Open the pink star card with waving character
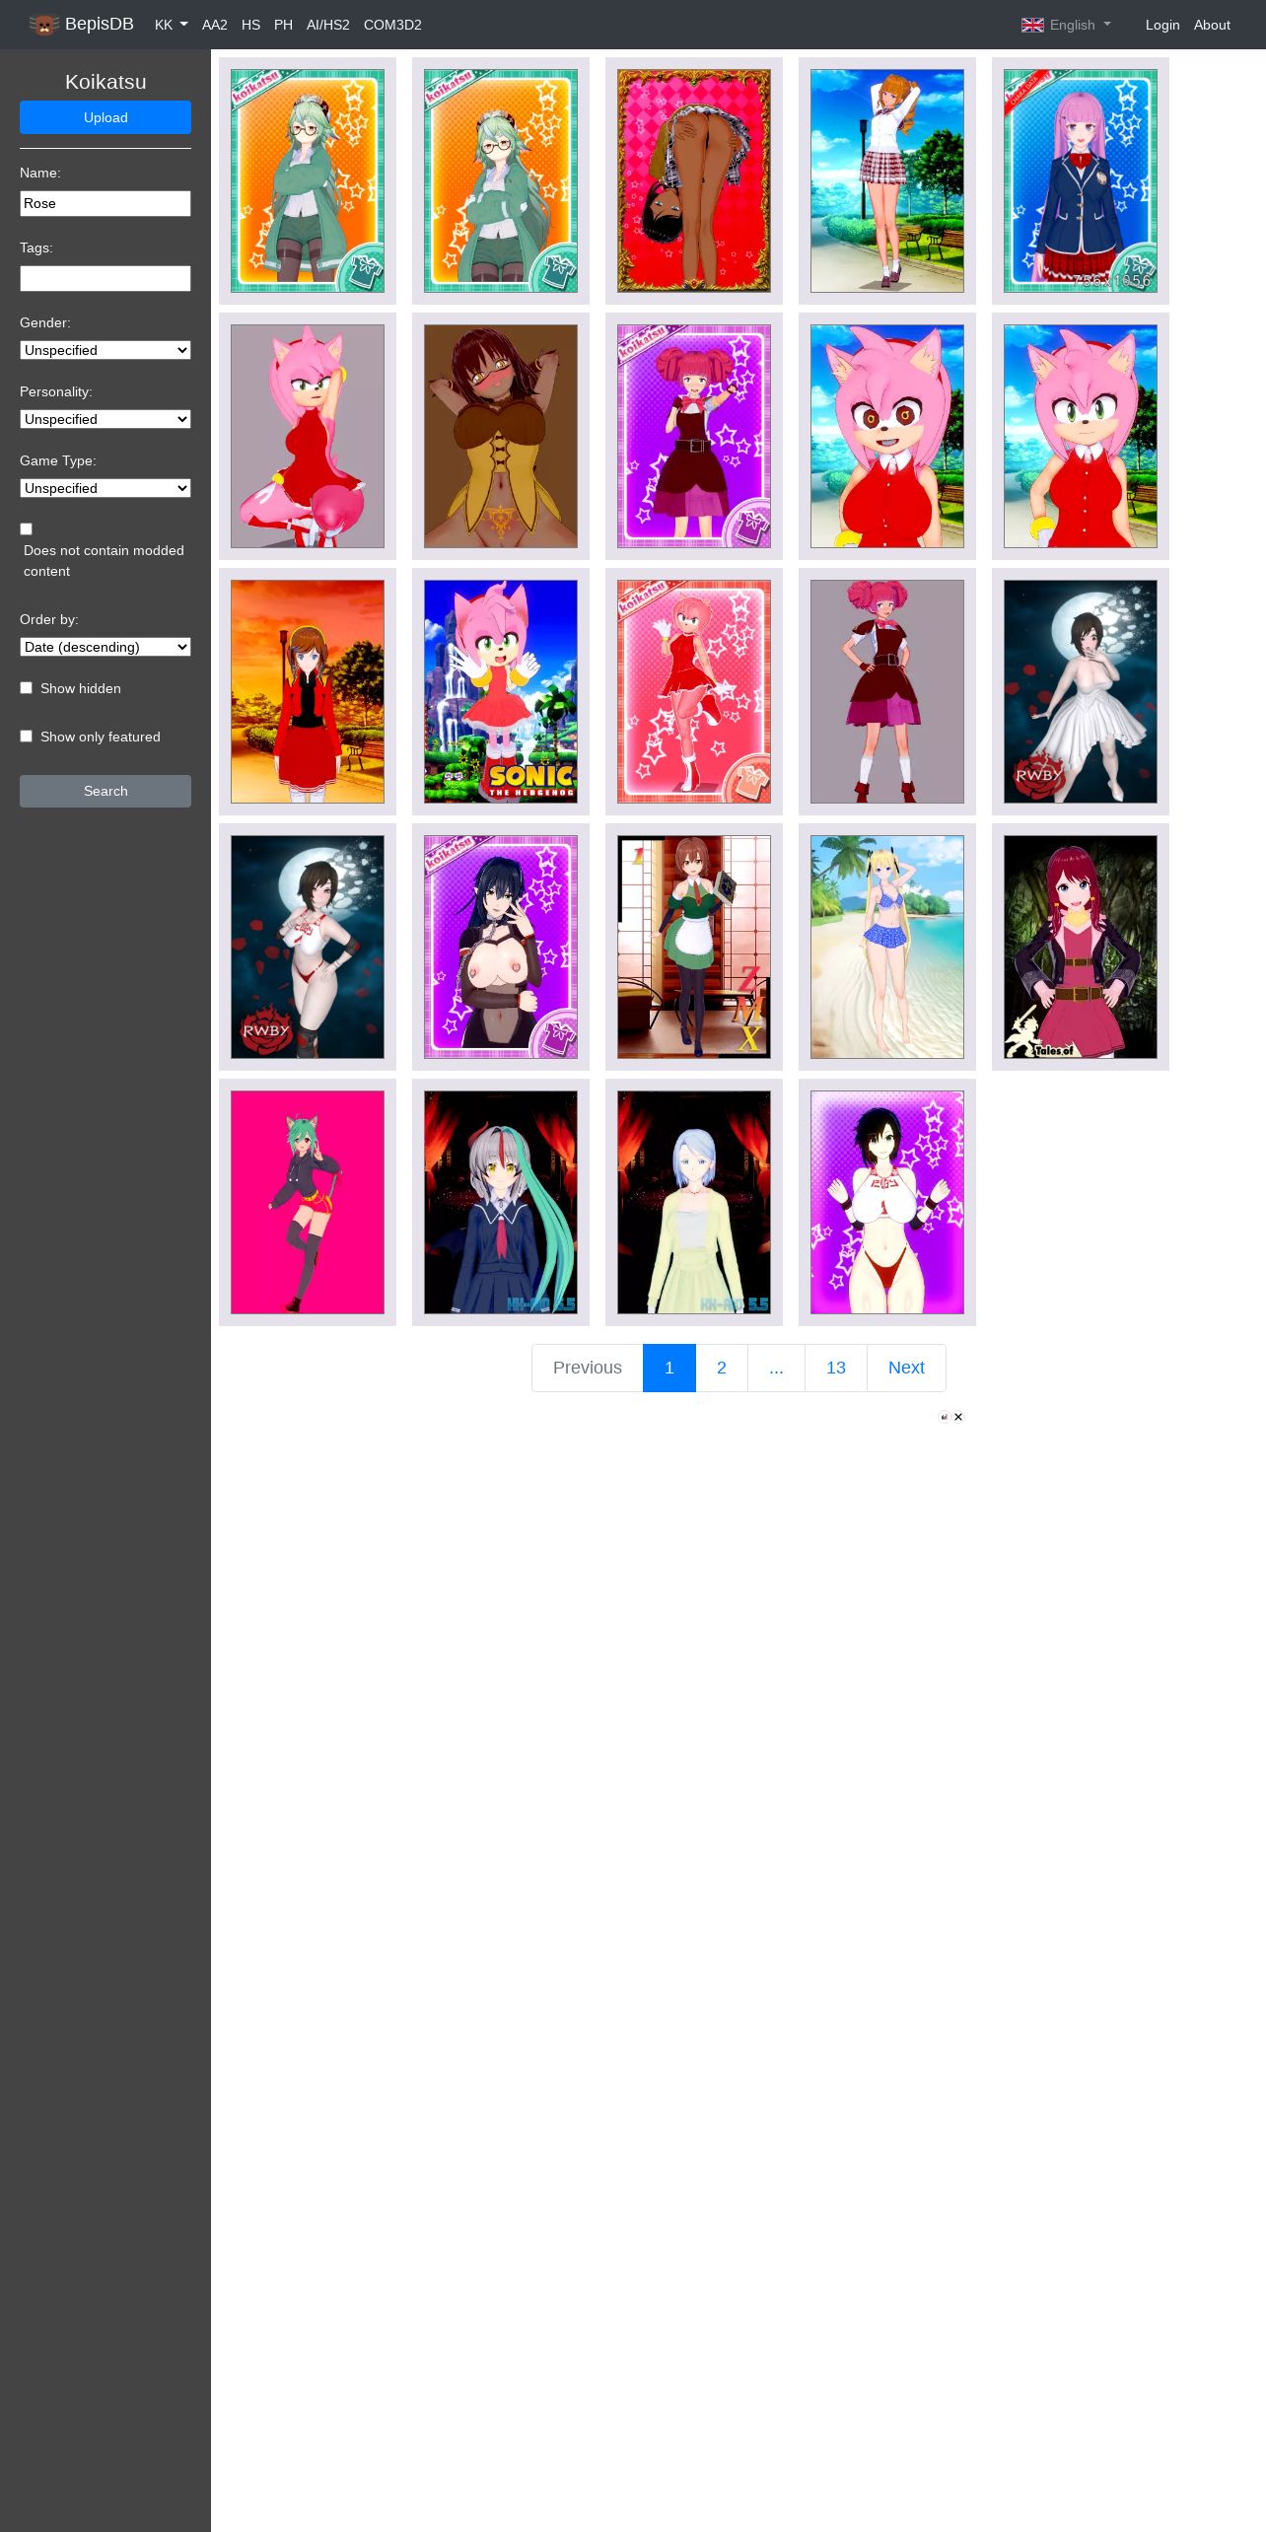This screenshot has height=2532, width=1266. pyautogui.click(x=694, y=691)
